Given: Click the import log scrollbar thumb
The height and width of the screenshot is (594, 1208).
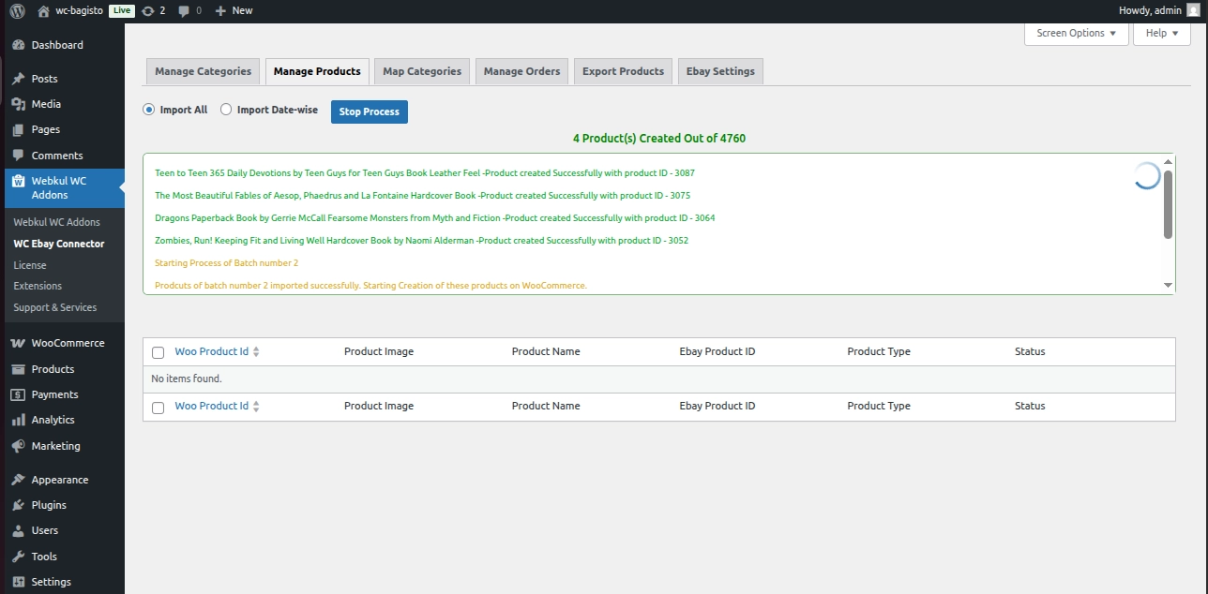Looking at the screenshot, I should point(1168,203).
